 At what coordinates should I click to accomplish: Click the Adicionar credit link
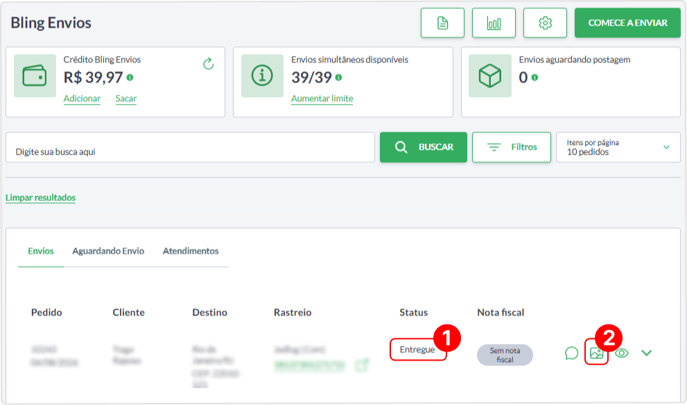tap(82, 98)
